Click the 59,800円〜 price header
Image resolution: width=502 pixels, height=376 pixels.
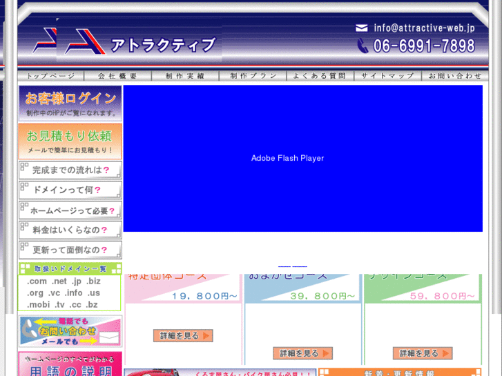click(423, 288)
